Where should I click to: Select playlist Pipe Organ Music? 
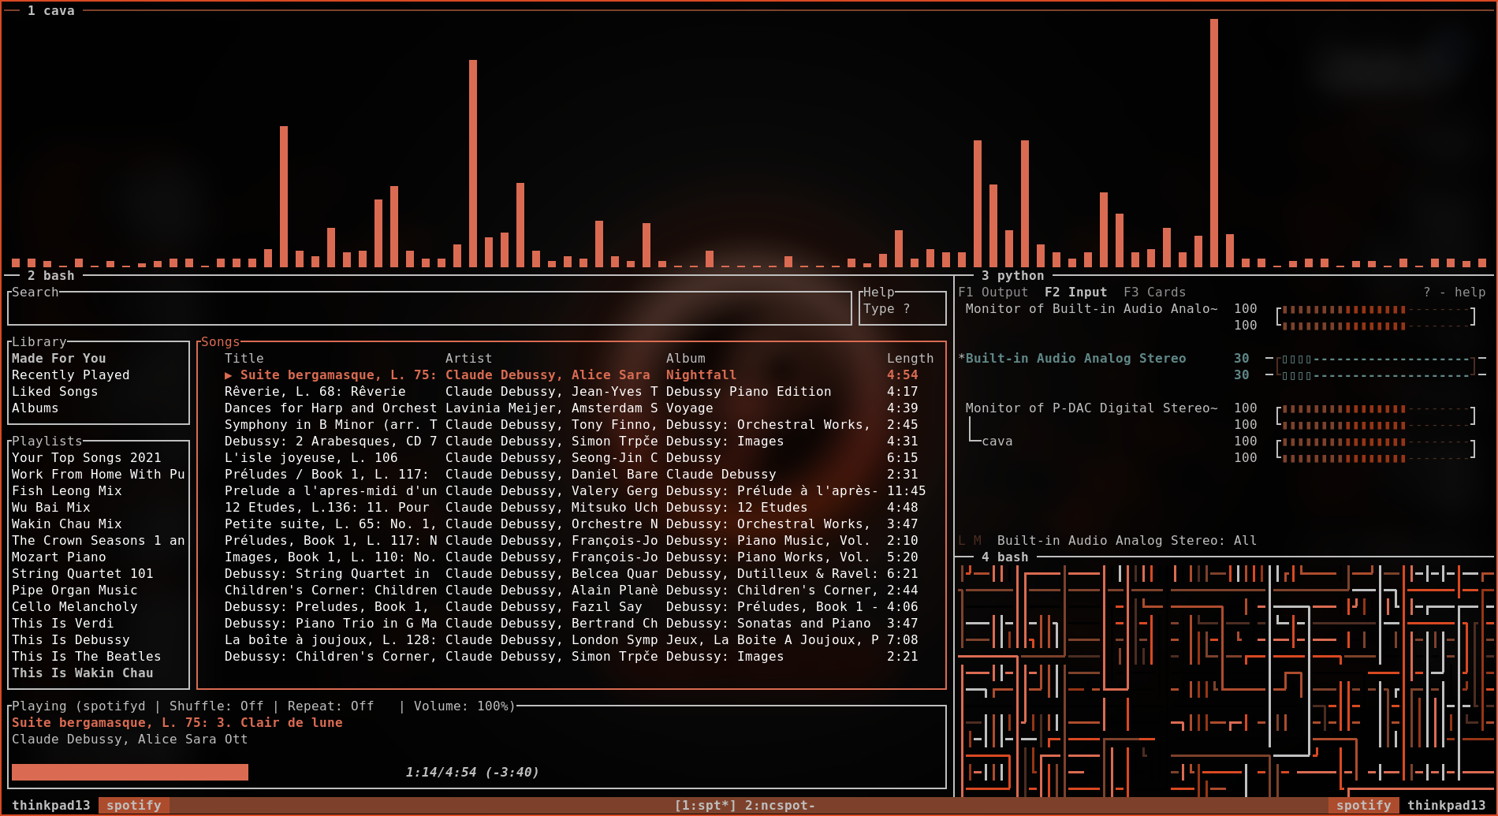pyautogui.click(x=75, y=591)
